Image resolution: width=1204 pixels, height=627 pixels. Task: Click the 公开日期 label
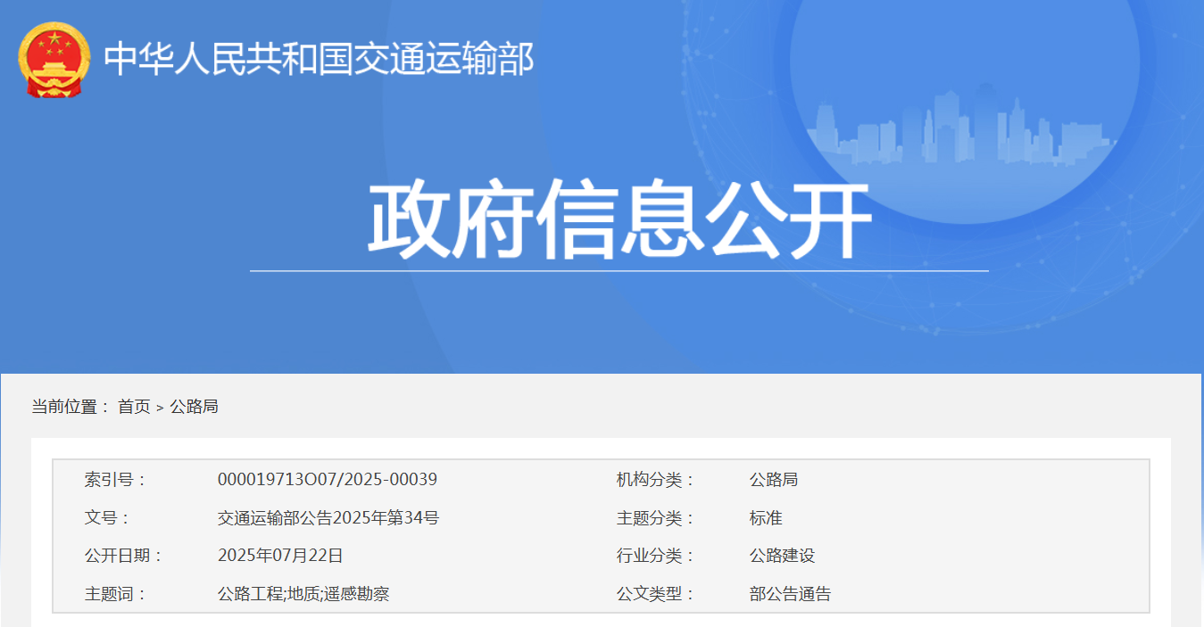click(124, 556)
